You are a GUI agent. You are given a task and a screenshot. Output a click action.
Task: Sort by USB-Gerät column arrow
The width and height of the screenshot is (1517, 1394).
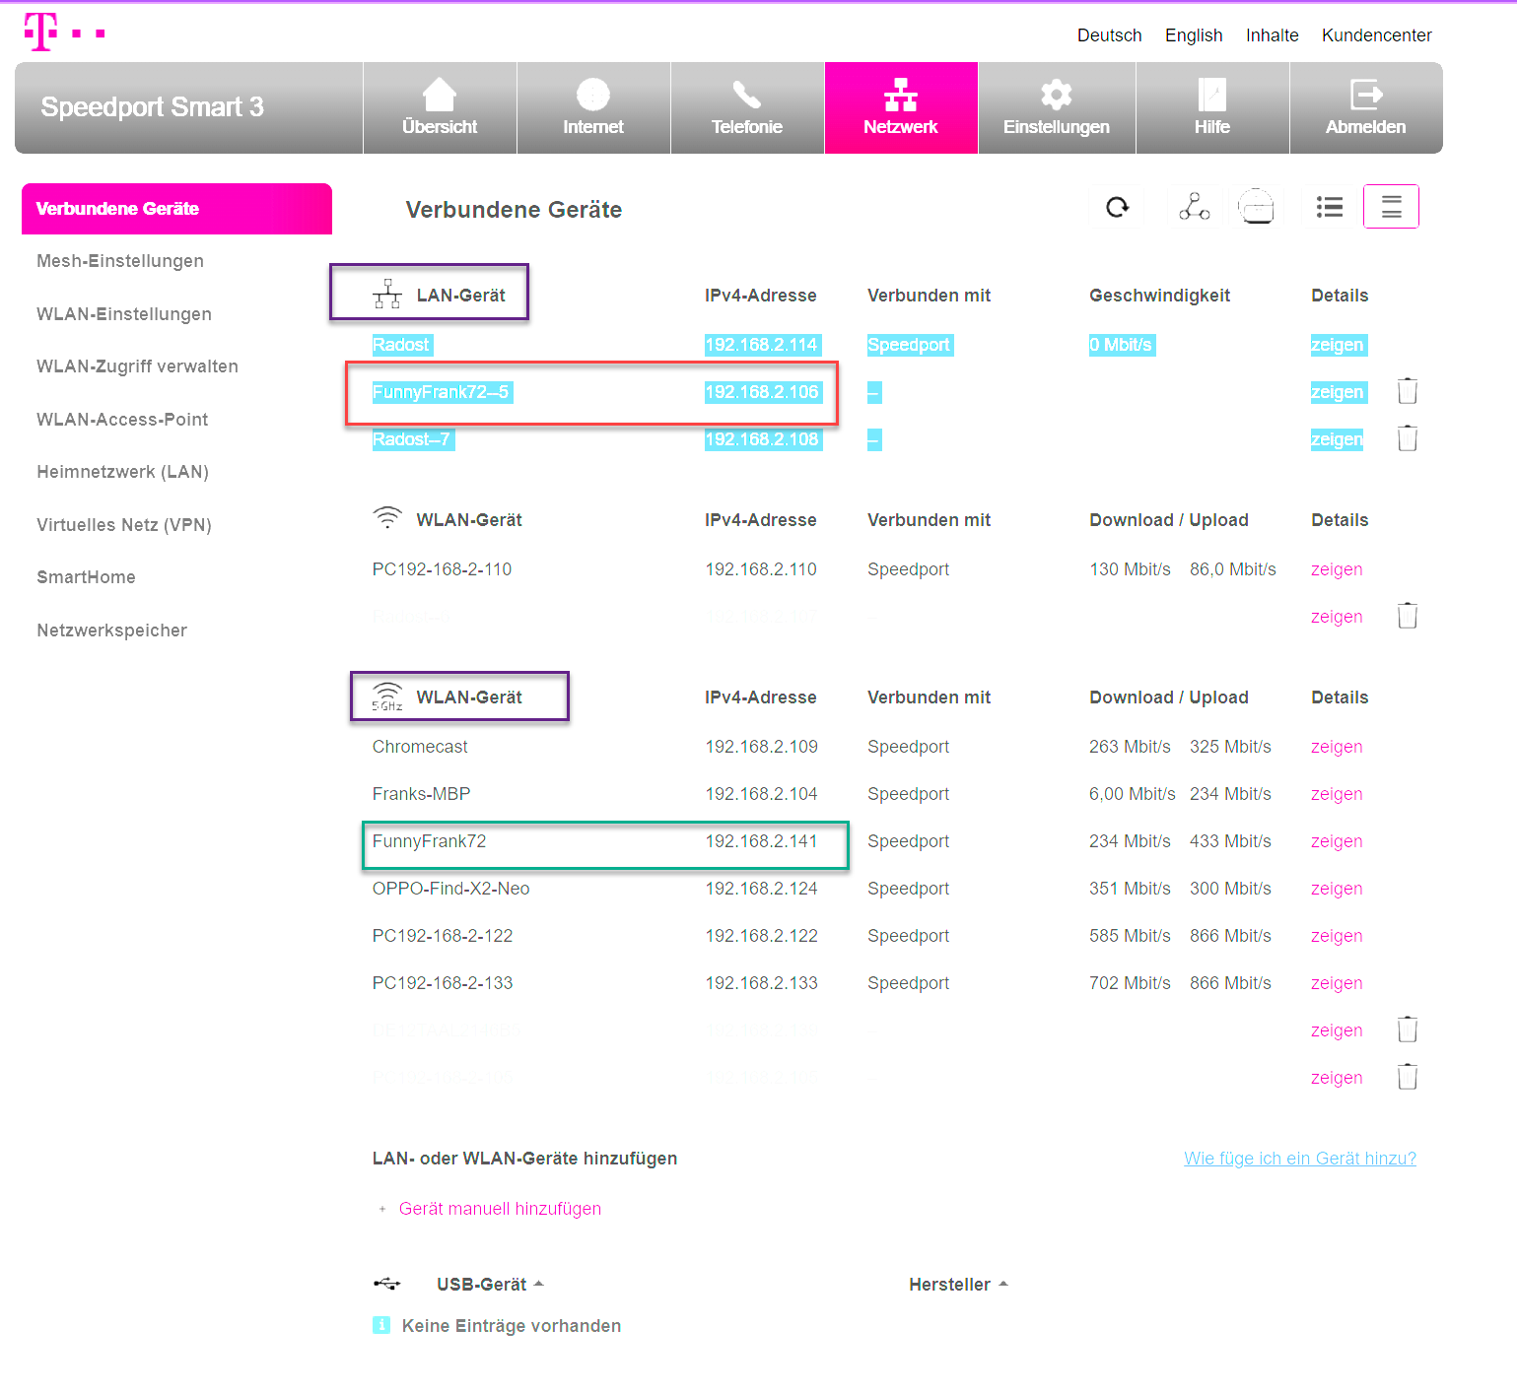tap(538, 1284)
